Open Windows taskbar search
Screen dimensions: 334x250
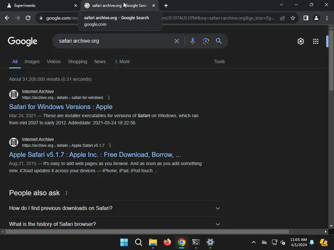(x=138, y=242)
